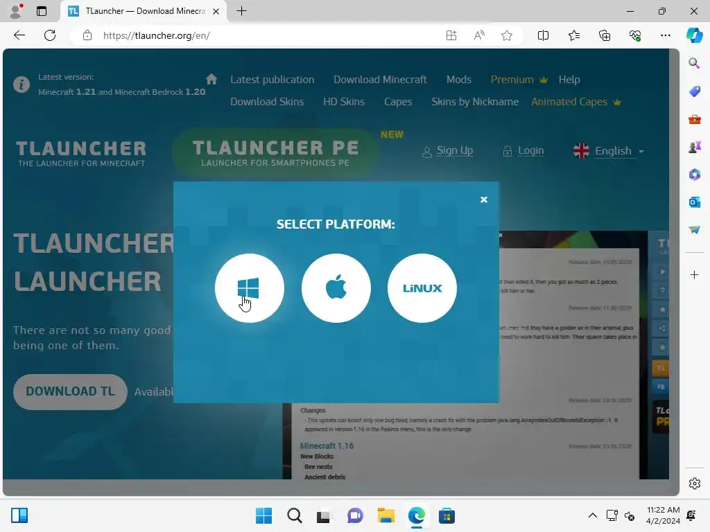
Task: Open Animated Capes link
Action: coord(576,102)
